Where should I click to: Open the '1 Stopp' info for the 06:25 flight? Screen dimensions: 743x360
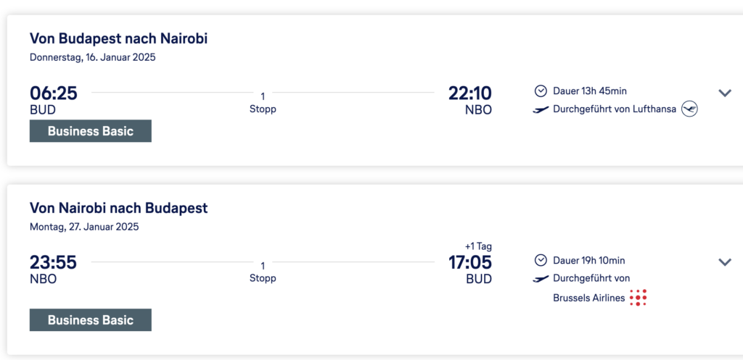coord(263,102)
